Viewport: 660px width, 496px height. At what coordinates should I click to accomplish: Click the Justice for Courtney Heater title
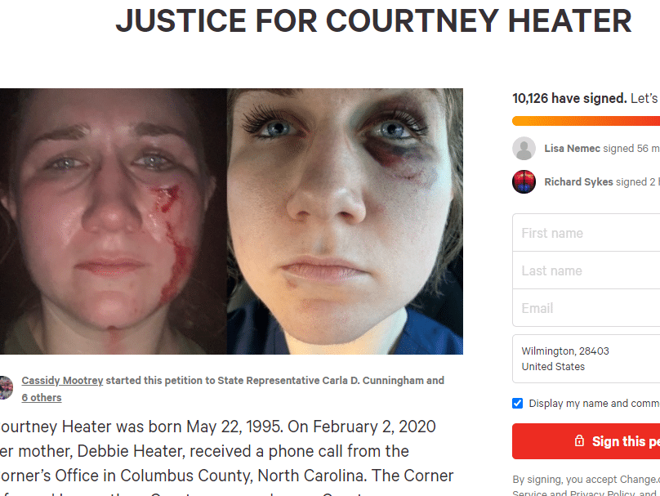pyautogui.click(x=374, y=20)
